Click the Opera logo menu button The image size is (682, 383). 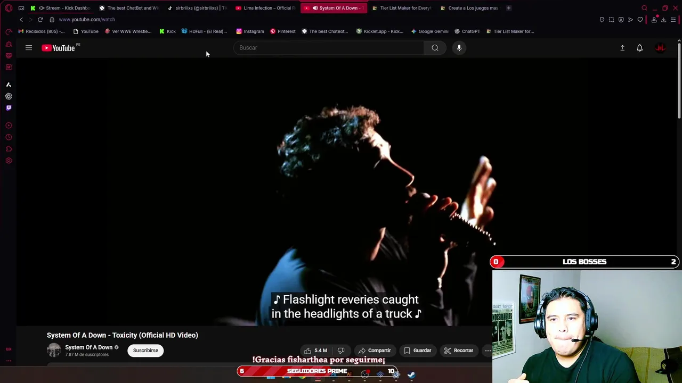pyautogui.click(x=9, y=8)
